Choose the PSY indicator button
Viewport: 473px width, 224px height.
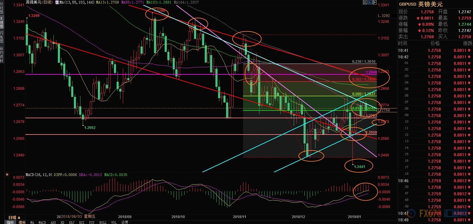92,222
